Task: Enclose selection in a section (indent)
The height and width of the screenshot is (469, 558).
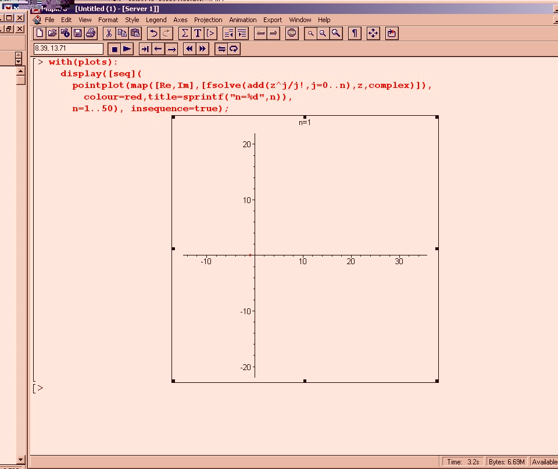Action: (242, 34)
